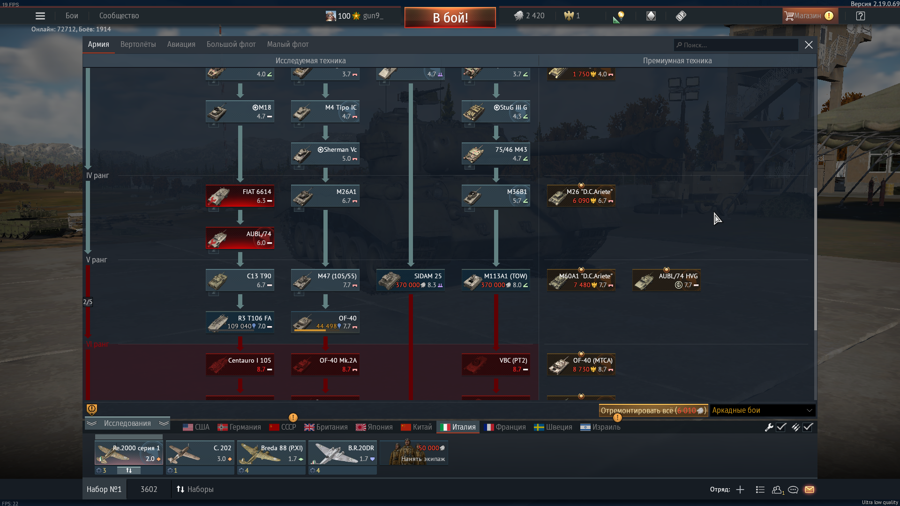The width and height of the screenshot is (900, 506).
Task: Open the diamond item icon in top bar
Action: pyautogui.click(x=651, y=16)
